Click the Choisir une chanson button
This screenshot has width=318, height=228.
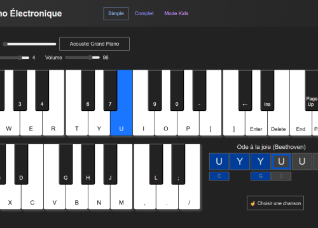click(275, 203)
